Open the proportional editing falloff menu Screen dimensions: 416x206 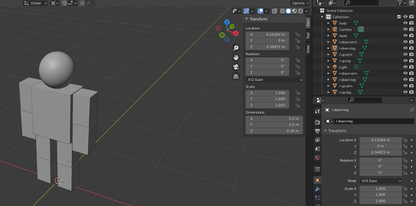click(x=90, y=3)
